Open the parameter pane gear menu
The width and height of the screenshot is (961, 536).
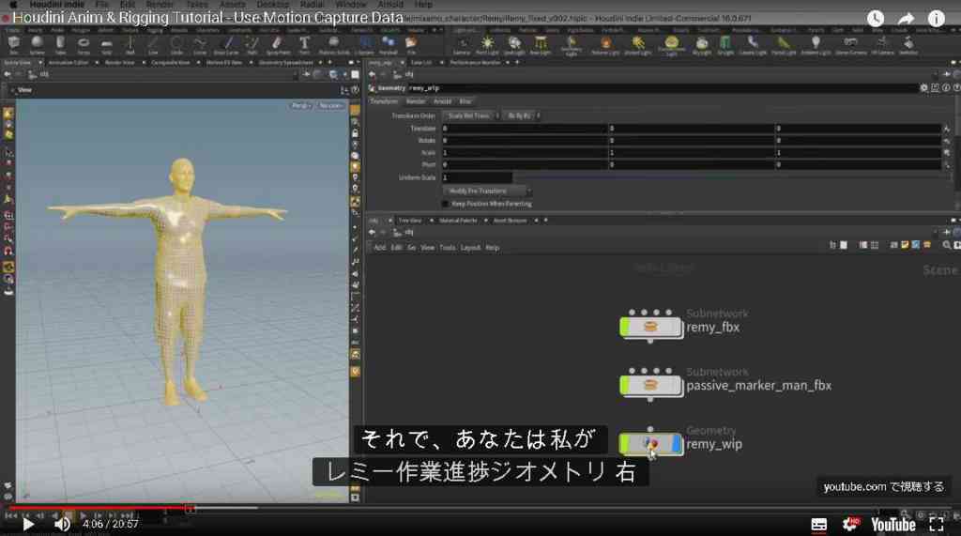pos(924,87)
